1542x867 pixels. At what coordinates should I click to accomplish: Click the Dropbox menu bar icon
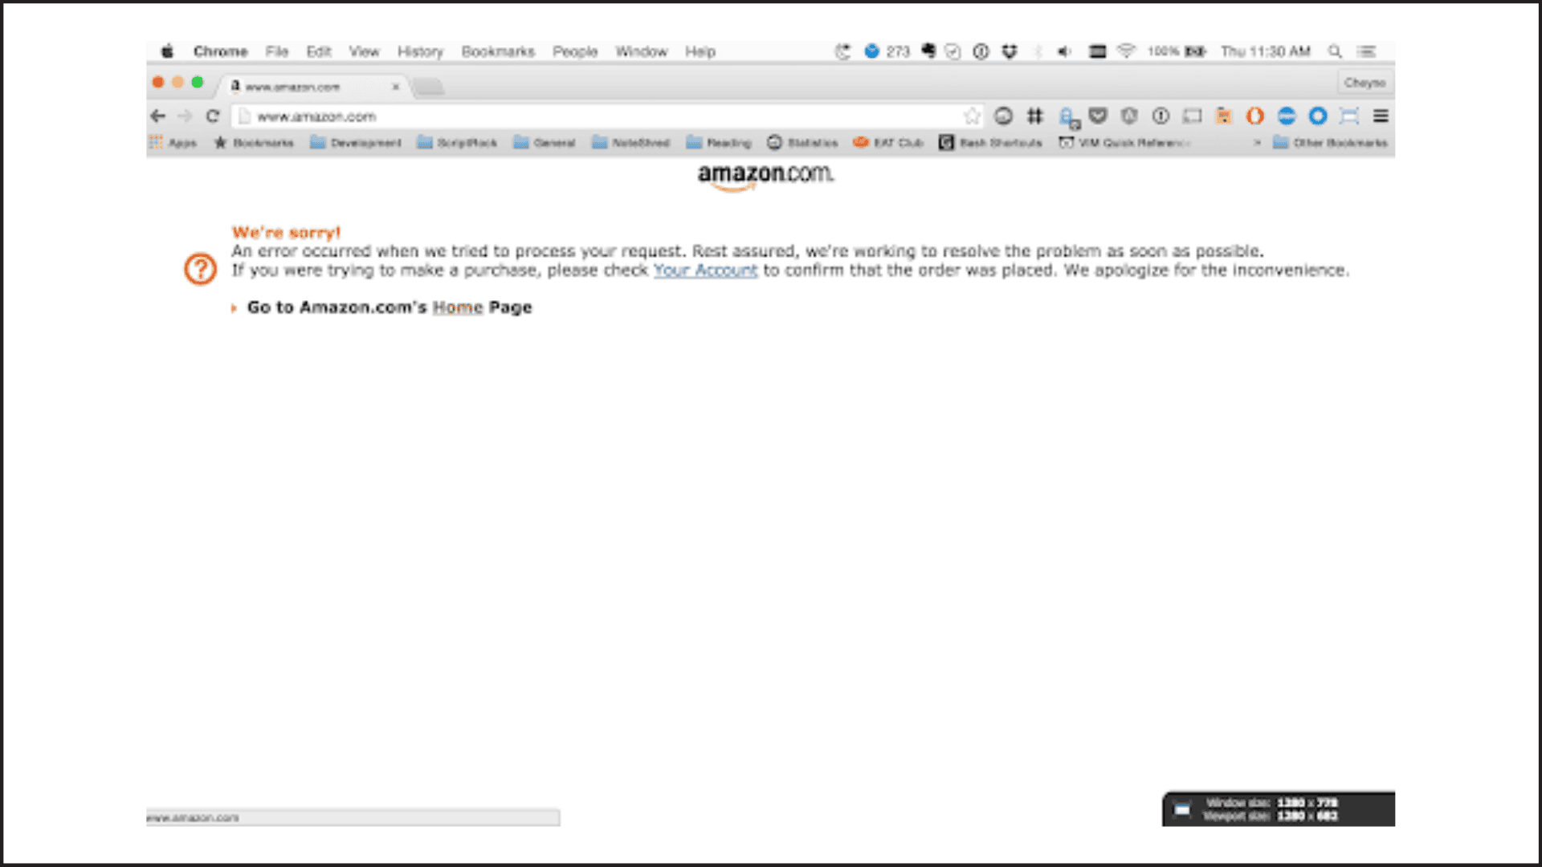pyautogui.click(x=1010, y=51)
